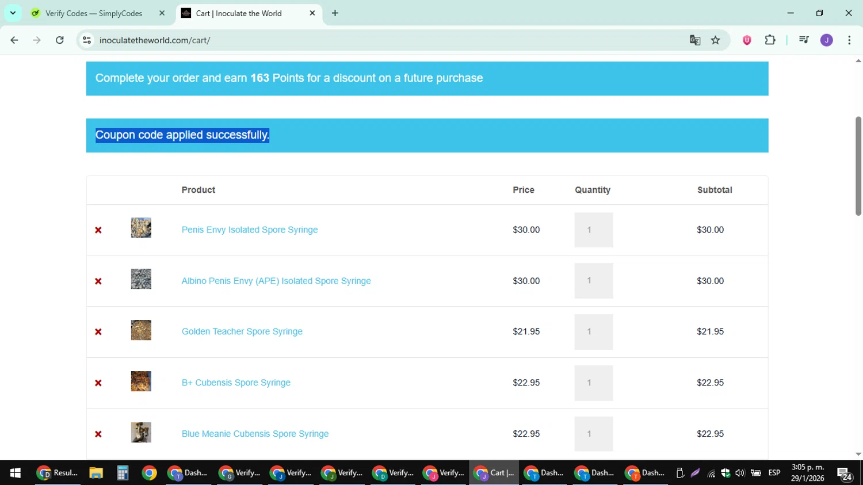This screenshot has width=863, height=485.
Task: Click the quantity field for Penis Envy Isolated
Action: [x=594, y=230]
